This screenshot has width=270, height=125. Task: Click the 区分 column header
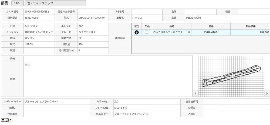click(137, 26)
